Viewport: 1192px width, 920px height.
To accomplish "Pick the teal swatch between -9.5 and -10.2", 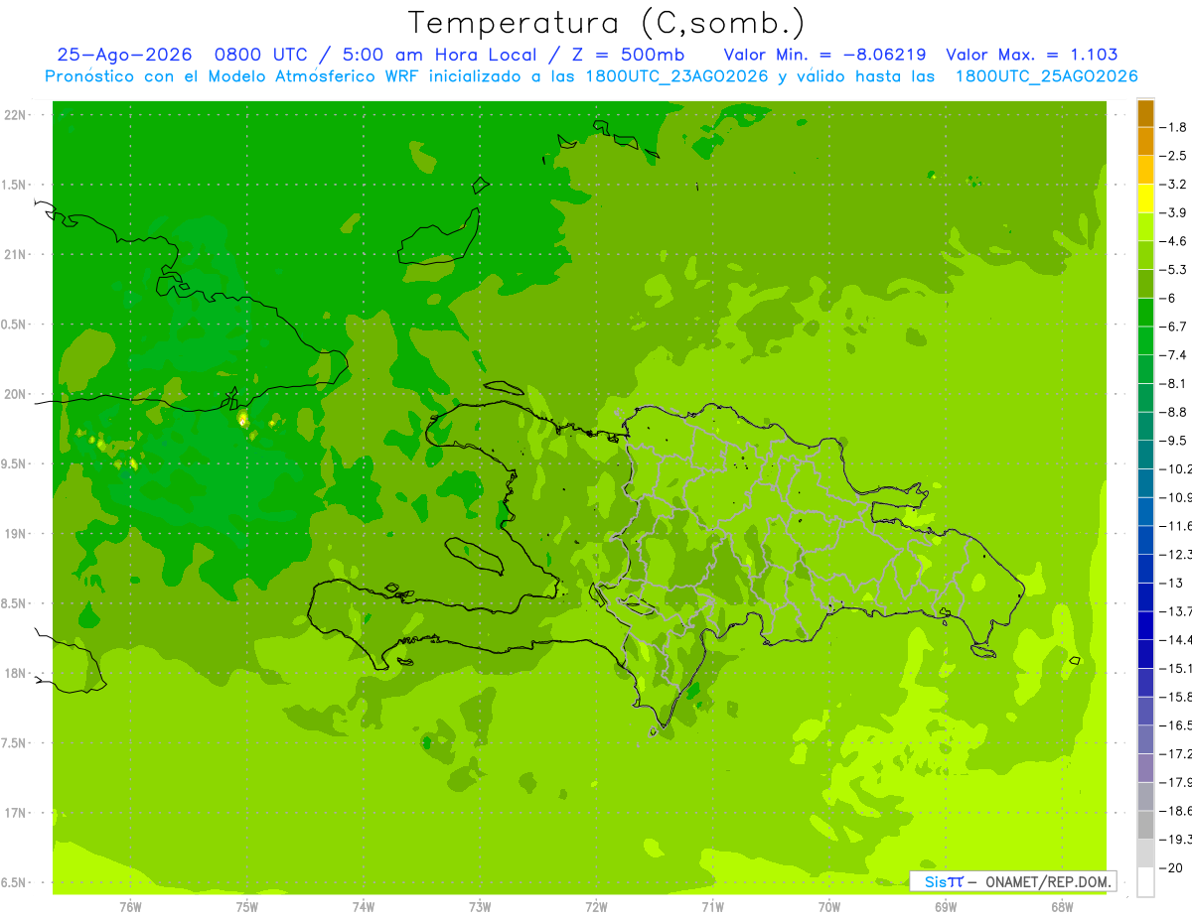I will click(x=1145, y=455).
